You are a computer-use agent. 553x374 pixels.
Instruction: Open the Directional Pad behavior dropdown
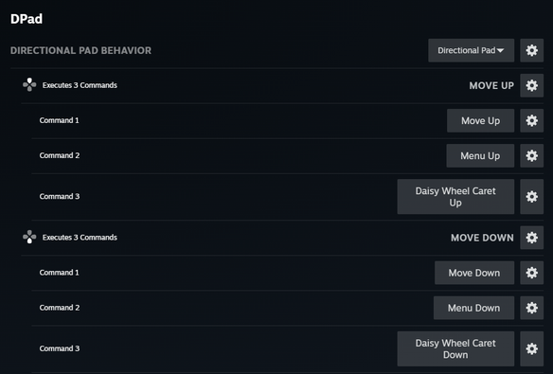pos(471,50)
